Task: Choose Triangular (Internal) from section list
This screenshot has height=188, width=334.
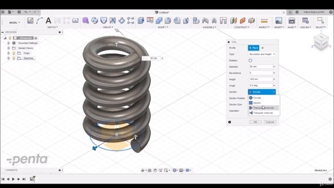Action: (x=264, y=113)
